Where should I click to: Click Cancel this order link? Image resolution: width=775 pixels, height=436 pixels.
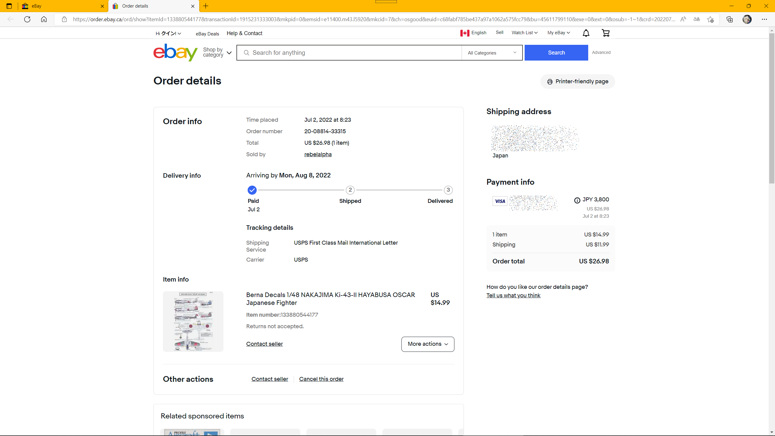pyautogui.click(x=321, y=379)
